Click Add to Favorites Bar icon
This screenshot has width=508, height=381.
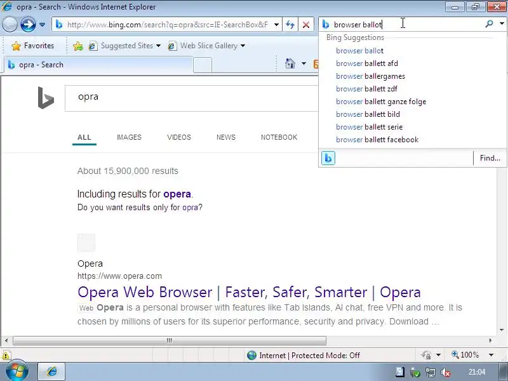[x=78, y=46]
